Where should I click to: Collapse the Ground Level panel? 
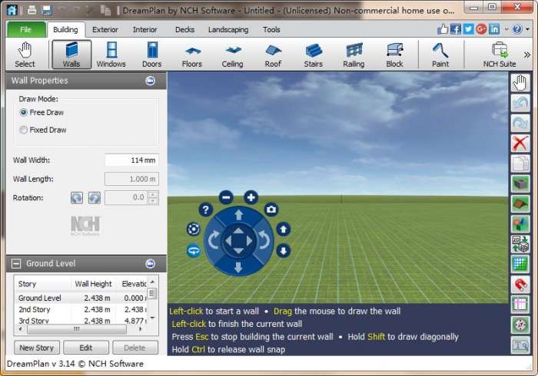point(16,263)
